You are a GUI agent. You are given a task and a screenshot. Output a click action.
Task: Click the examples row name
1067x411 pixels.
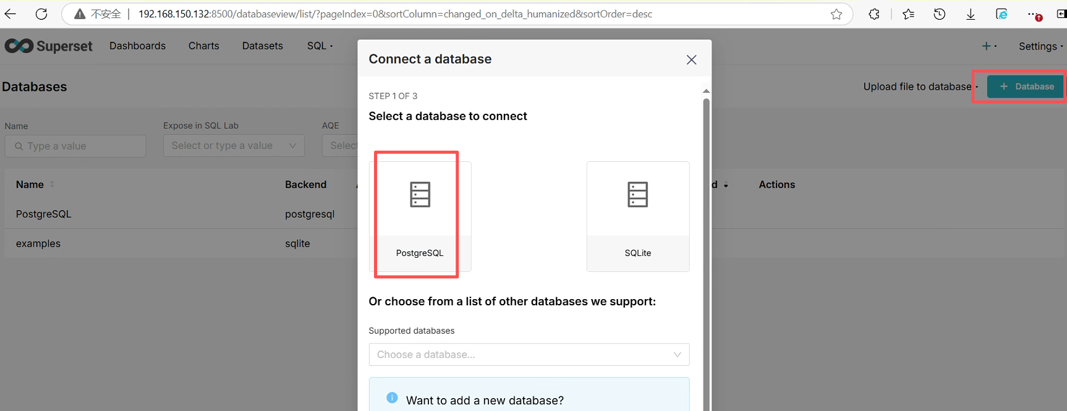click(38, 244)
